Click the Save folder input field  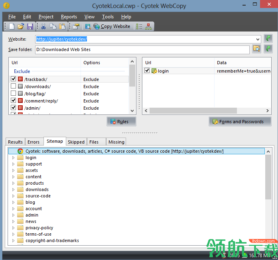coord(142,49)
